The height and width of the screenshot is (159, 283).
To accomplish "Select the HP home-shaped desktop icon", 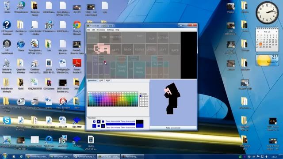I will pos(7,47).
